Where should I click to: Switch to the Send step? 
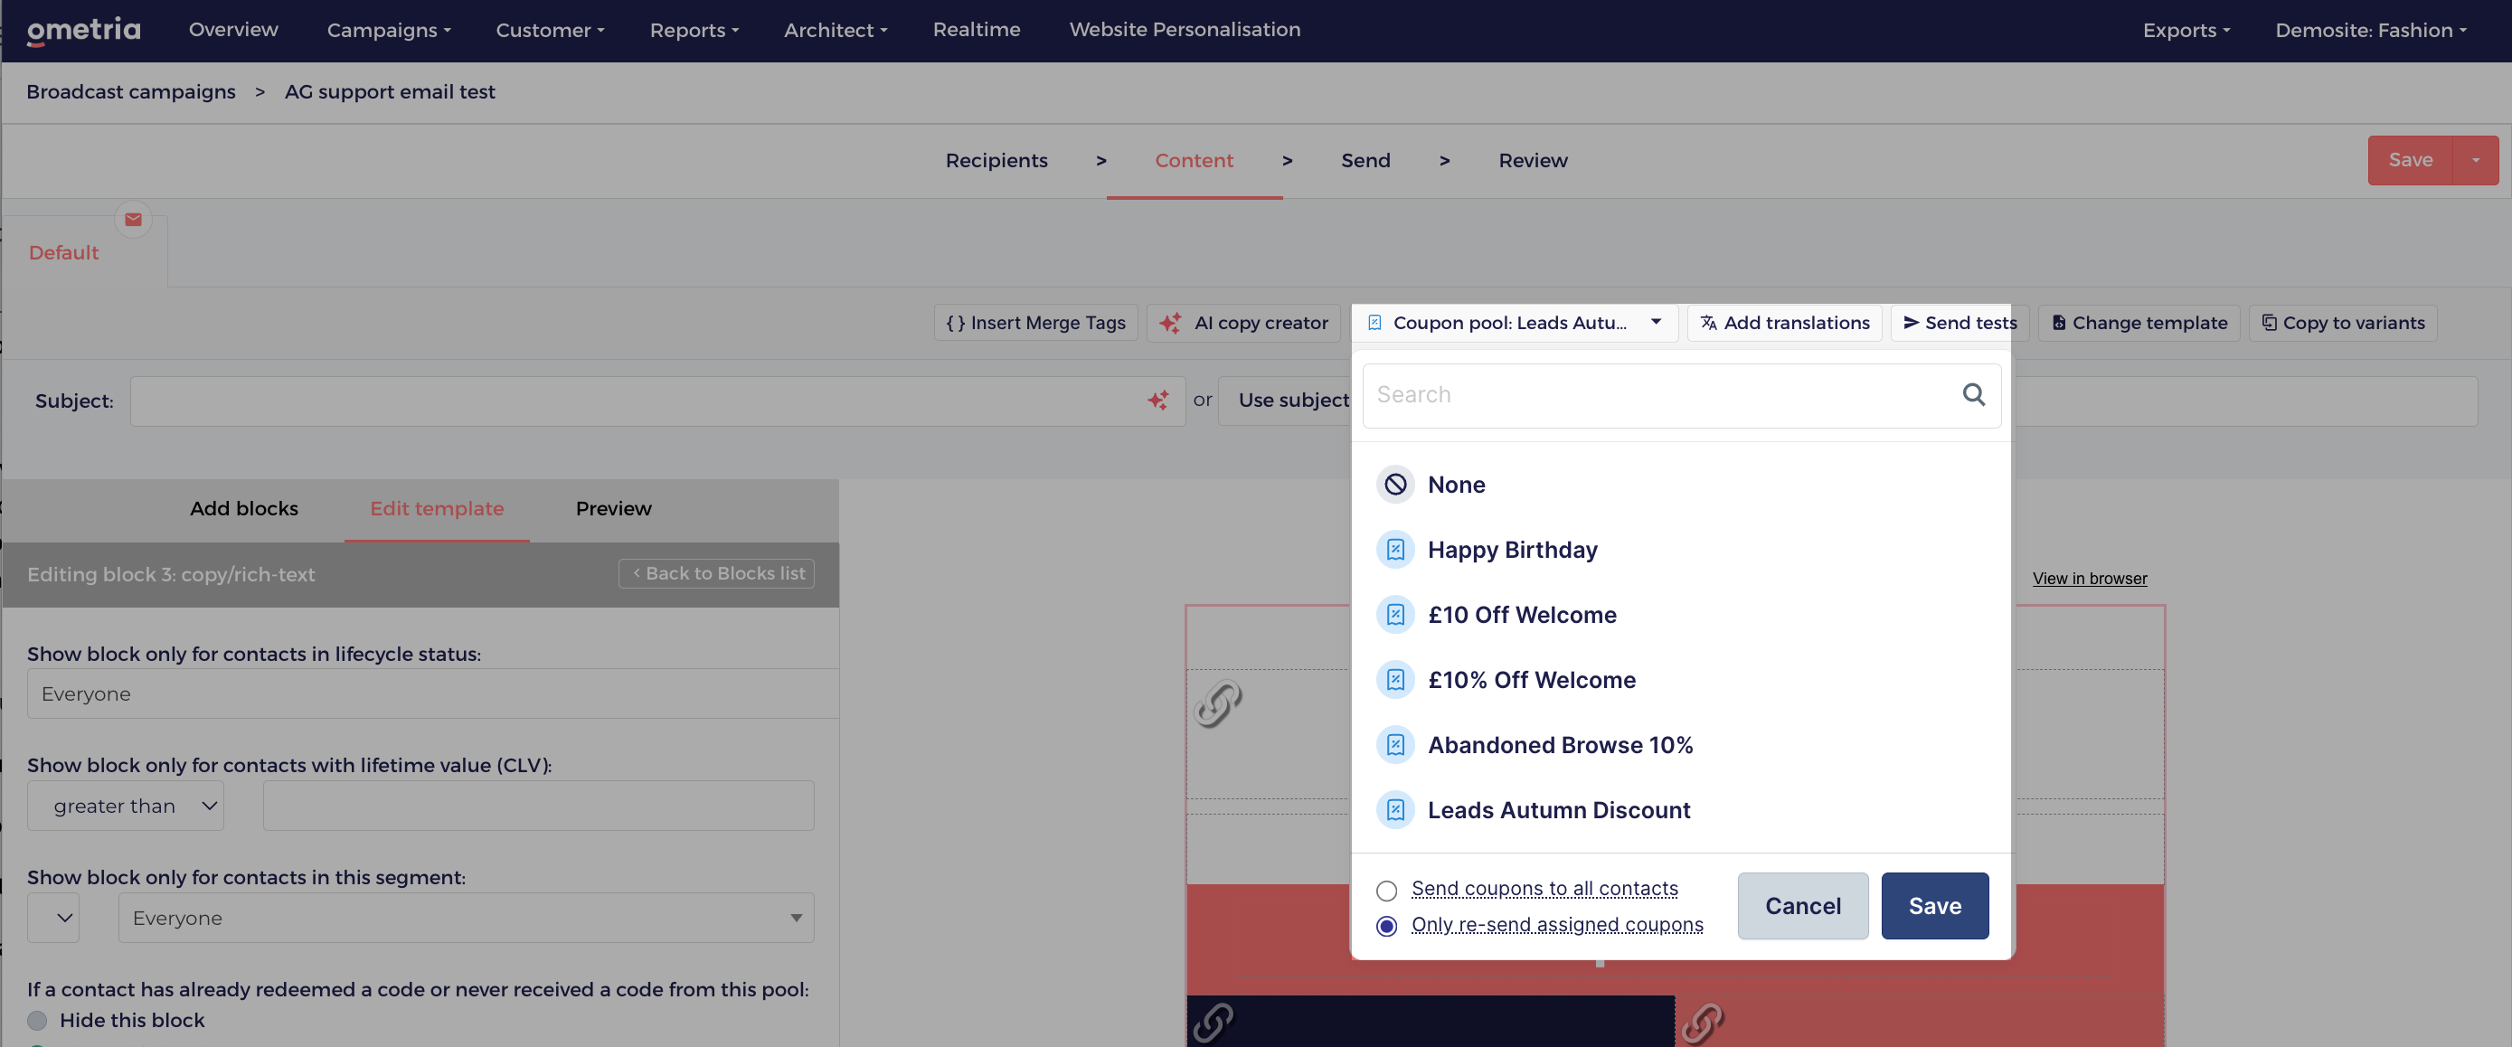[1365, 160]
